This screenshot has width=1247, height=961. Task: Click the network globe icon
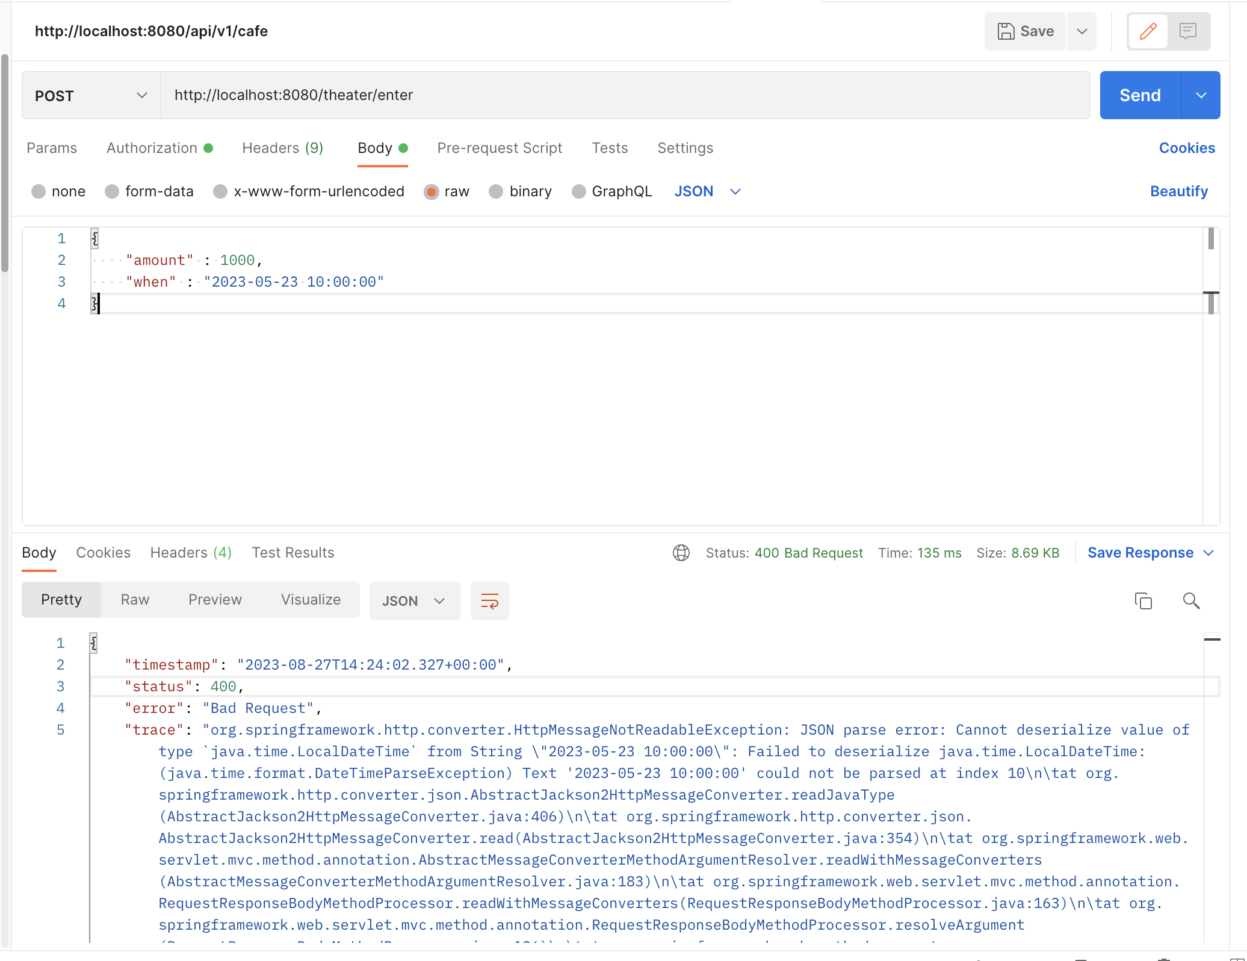[x=681, y=553]
